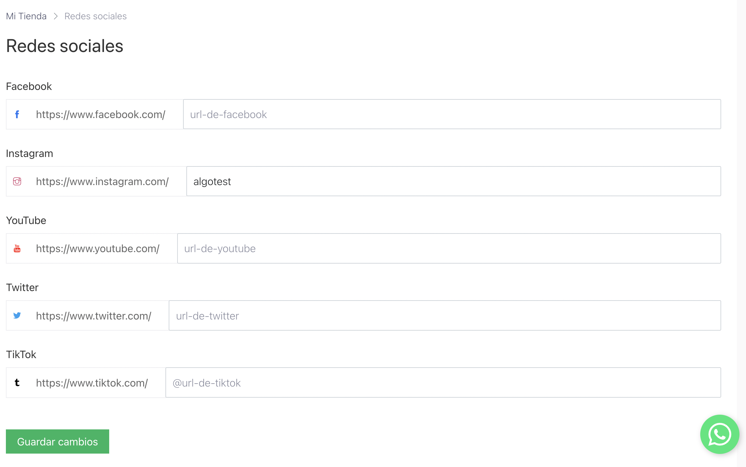746x467 pixels.
Task: Click the https://www.instagram.com/ prefix label
Action: click(x=102, y=182)
